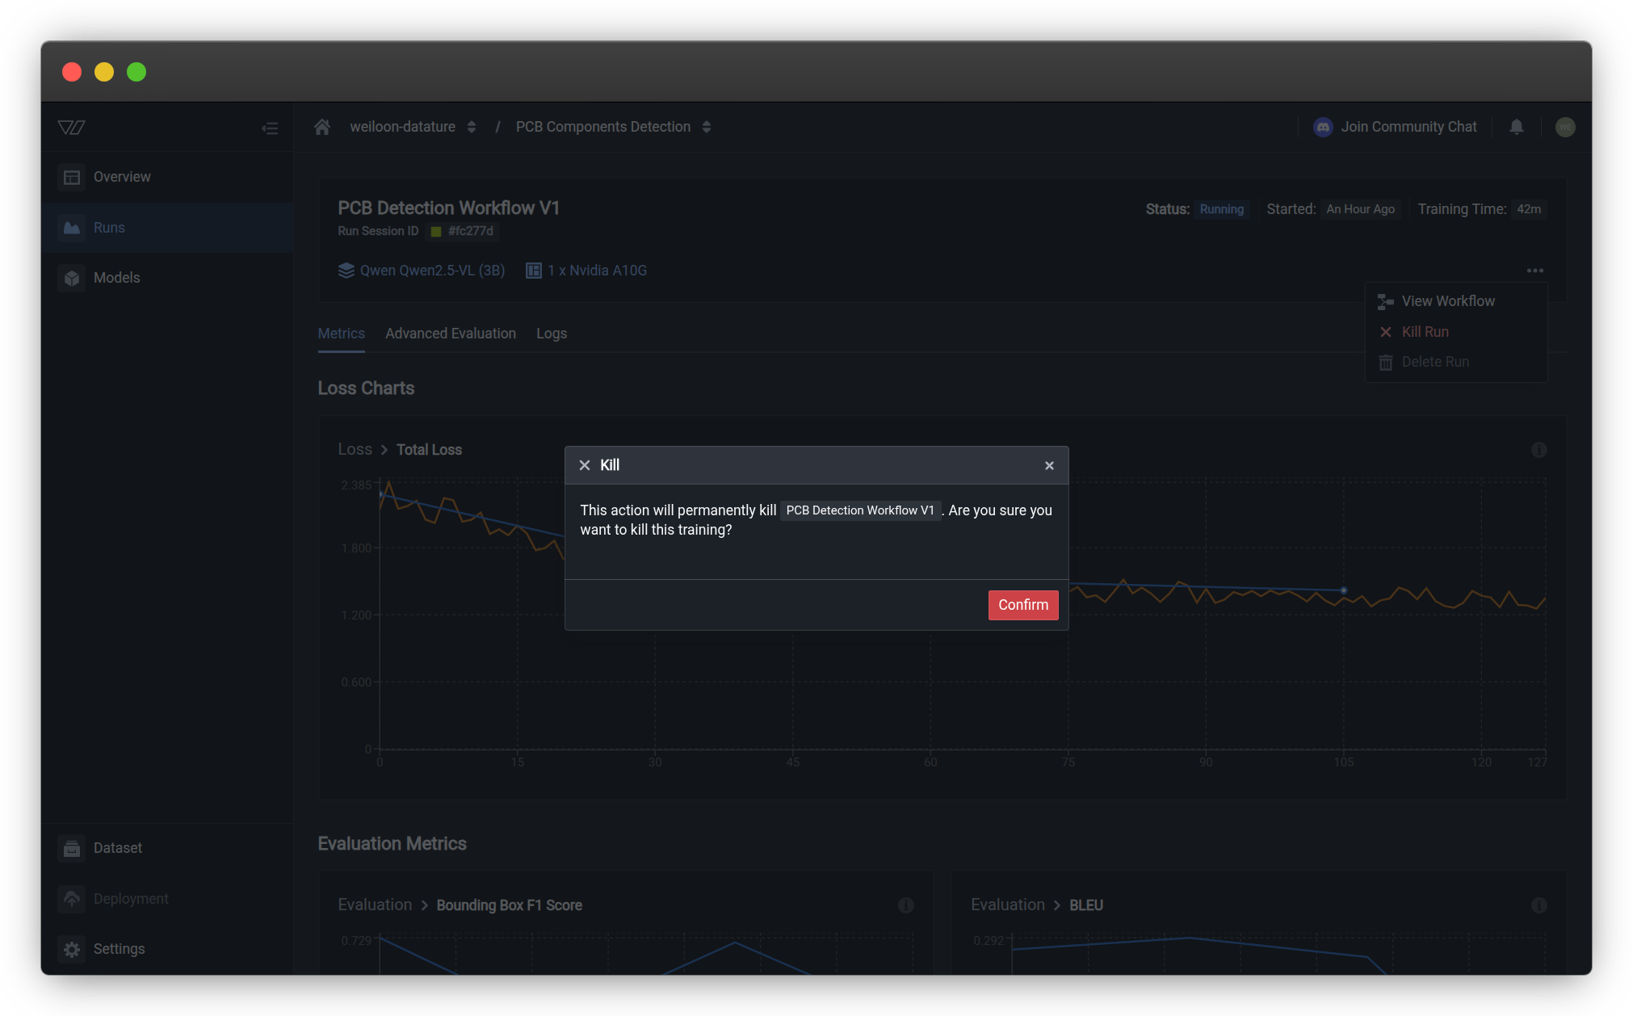1633x1016 pixels.
Task: Open the Logs tab
Action: 551,334
